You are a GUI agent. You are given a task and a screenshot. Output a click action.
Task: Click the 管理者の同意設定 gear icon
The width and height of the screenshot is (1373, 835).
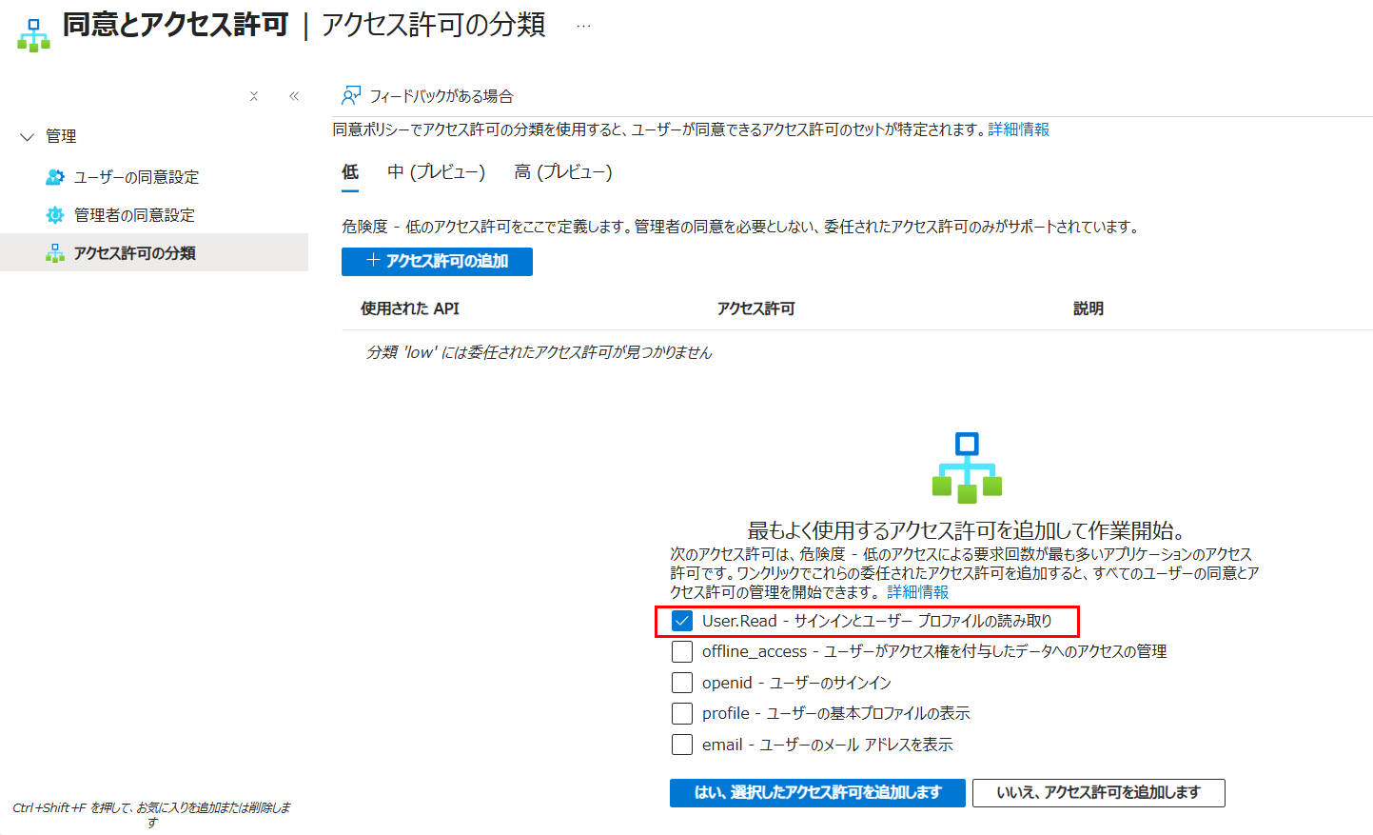point(53,215)
